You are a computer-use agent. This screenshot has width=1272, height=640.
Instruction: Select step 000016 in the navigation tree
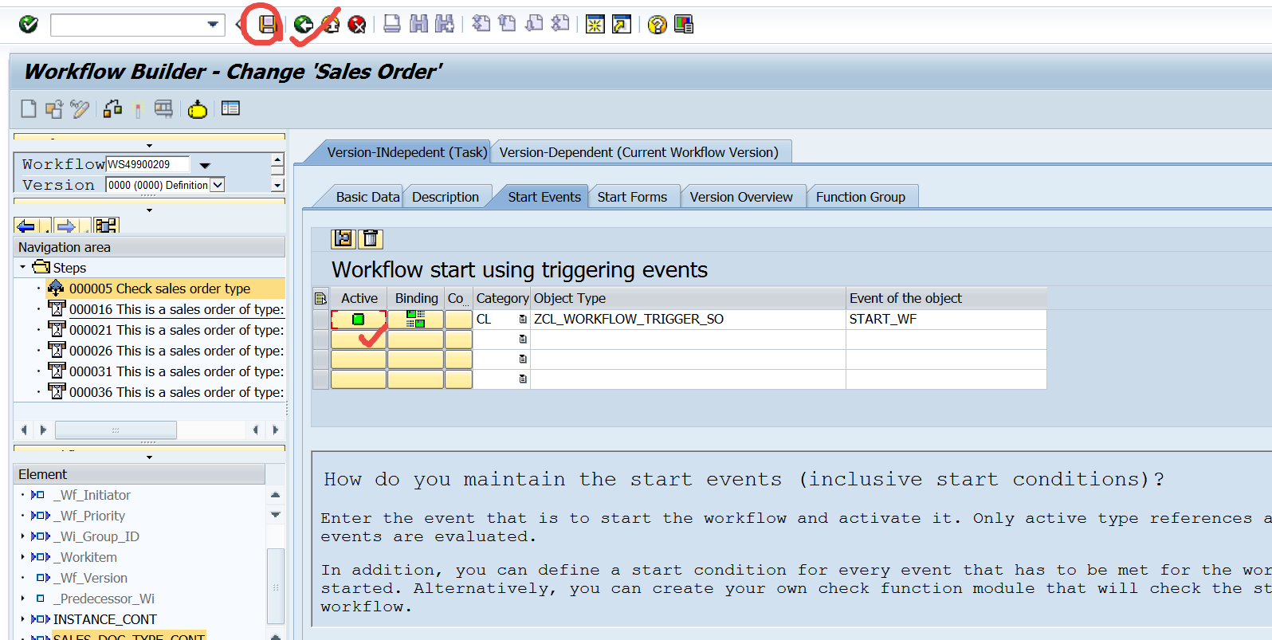(176, 309)
